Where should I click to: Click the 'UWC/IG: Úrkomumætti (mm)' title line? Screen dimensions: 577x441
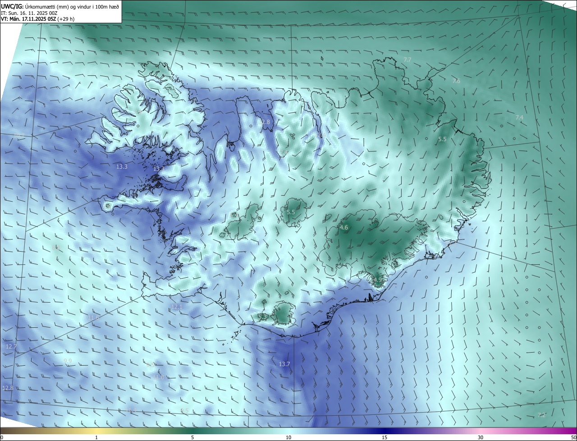point(60,6)
